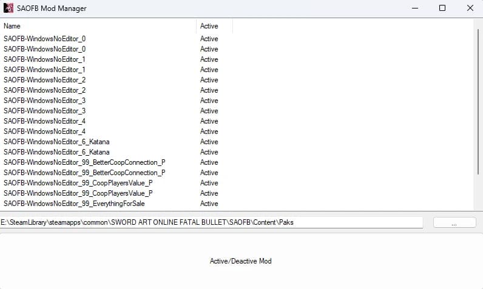Select the SAOFB-WindowsNoEditor_99_EverythingForSale mod
483x289 pixels.
tap(74, 204)
